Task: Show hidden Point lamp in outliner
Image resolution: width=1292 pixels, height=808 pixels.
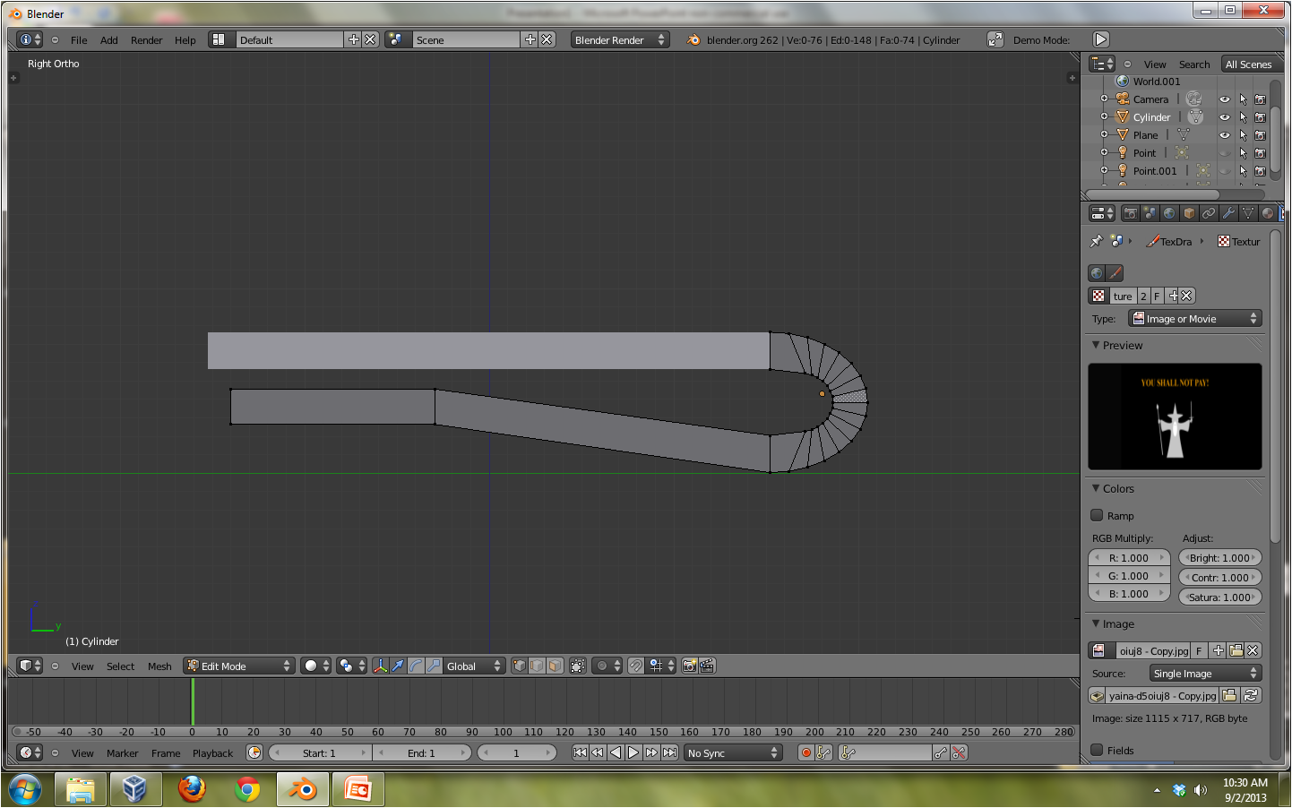Action: point(1225,153)
